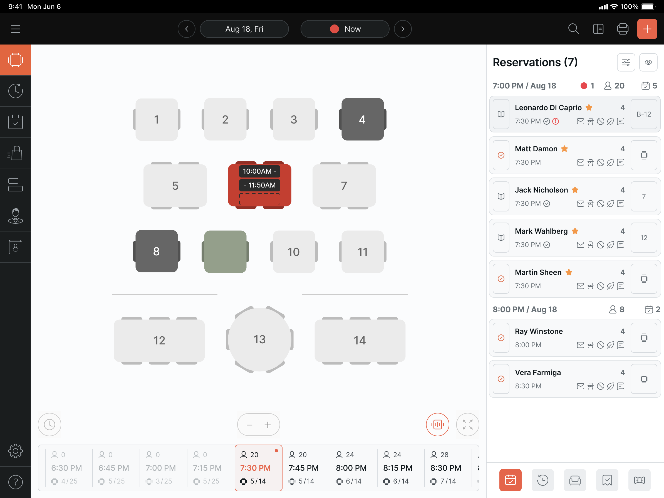Click the waiter staff sidebar icon
The height and width of the screenshot is (498, 664).
click(16, 216)
